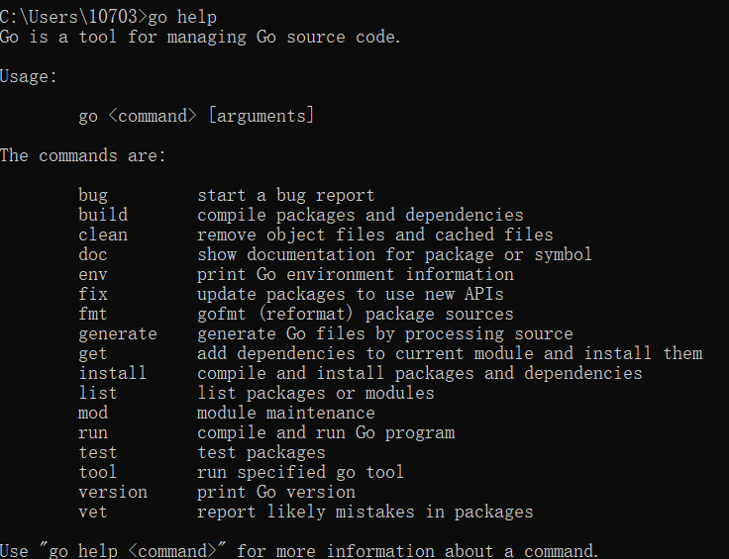Click the 'go <command> [arguments]' usage line
Screen dimensions: 729x559
pyautogui.click(x=197, y=116)
